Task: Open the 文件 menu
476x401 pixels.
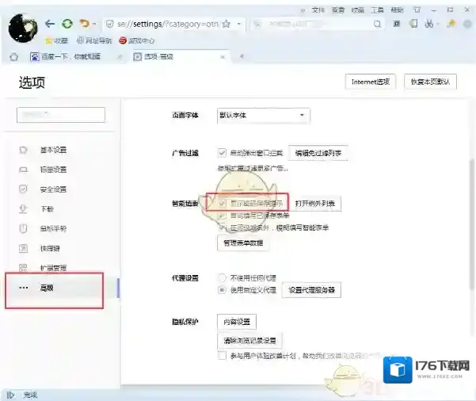Action: [x=318, y=10]
